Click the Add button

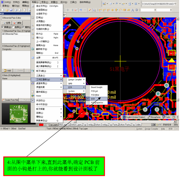tap(7, 70)
